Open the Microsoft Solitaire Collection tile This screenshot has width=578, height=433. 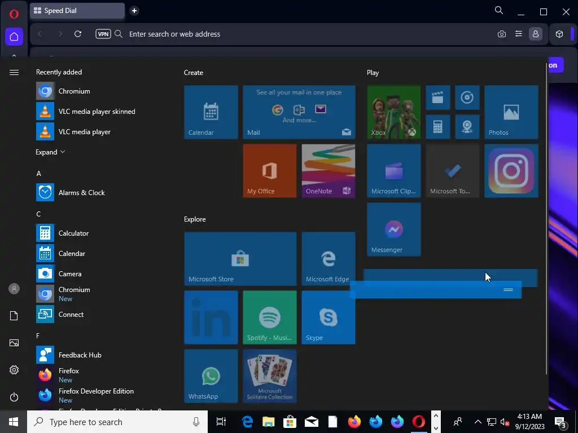coord(269,376)
